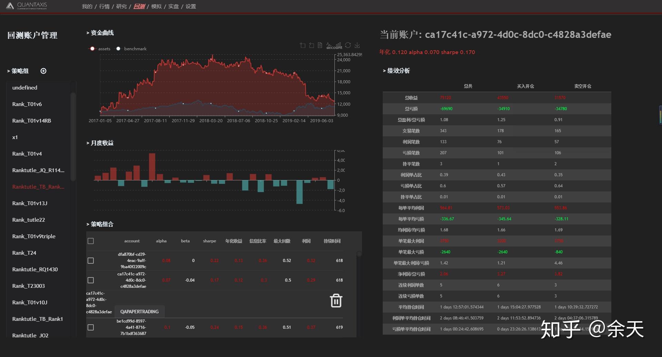
Task: Click the account column header
Action: [132, 241]
